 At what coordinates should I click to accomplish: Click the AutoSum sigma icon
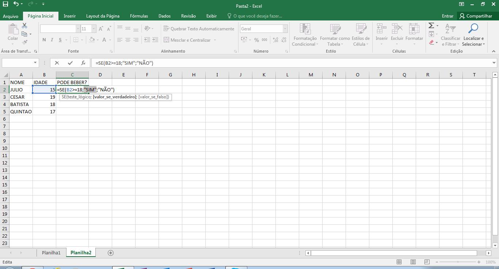431,26
